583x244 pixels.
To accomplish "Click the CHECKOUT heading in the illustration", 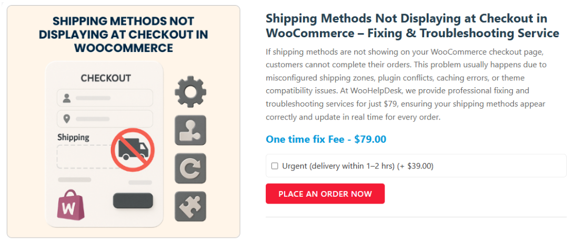I will pyautogui.click(x=105, y=78).
